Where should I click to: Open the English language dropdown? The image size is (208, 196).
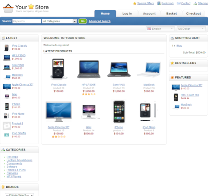tap(160, 29)
